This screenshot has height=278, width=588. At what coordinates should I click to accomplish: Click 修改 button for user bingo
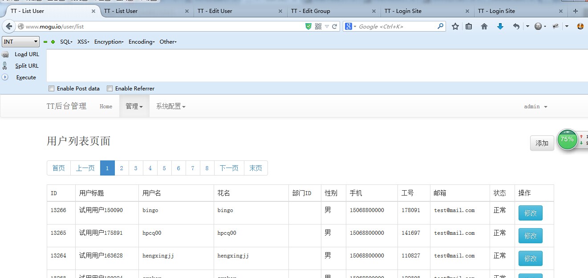point(530,213)
